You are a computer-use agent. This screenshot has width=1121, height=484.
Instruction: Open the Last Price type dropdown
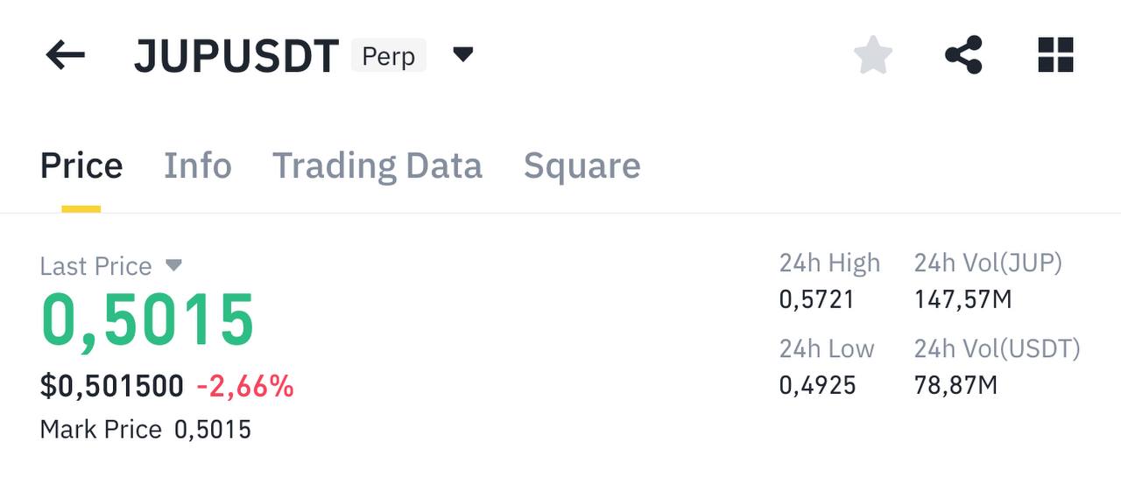(x=173, y=265)
